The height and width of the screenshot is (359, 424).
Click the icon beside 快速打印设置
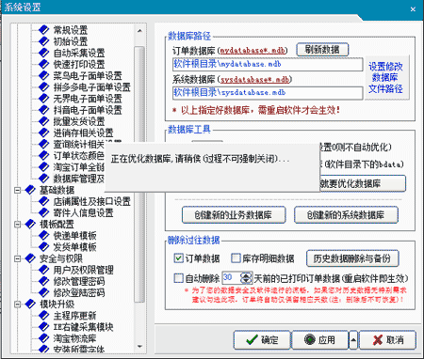pyautogui.click(x=44, y=64)
